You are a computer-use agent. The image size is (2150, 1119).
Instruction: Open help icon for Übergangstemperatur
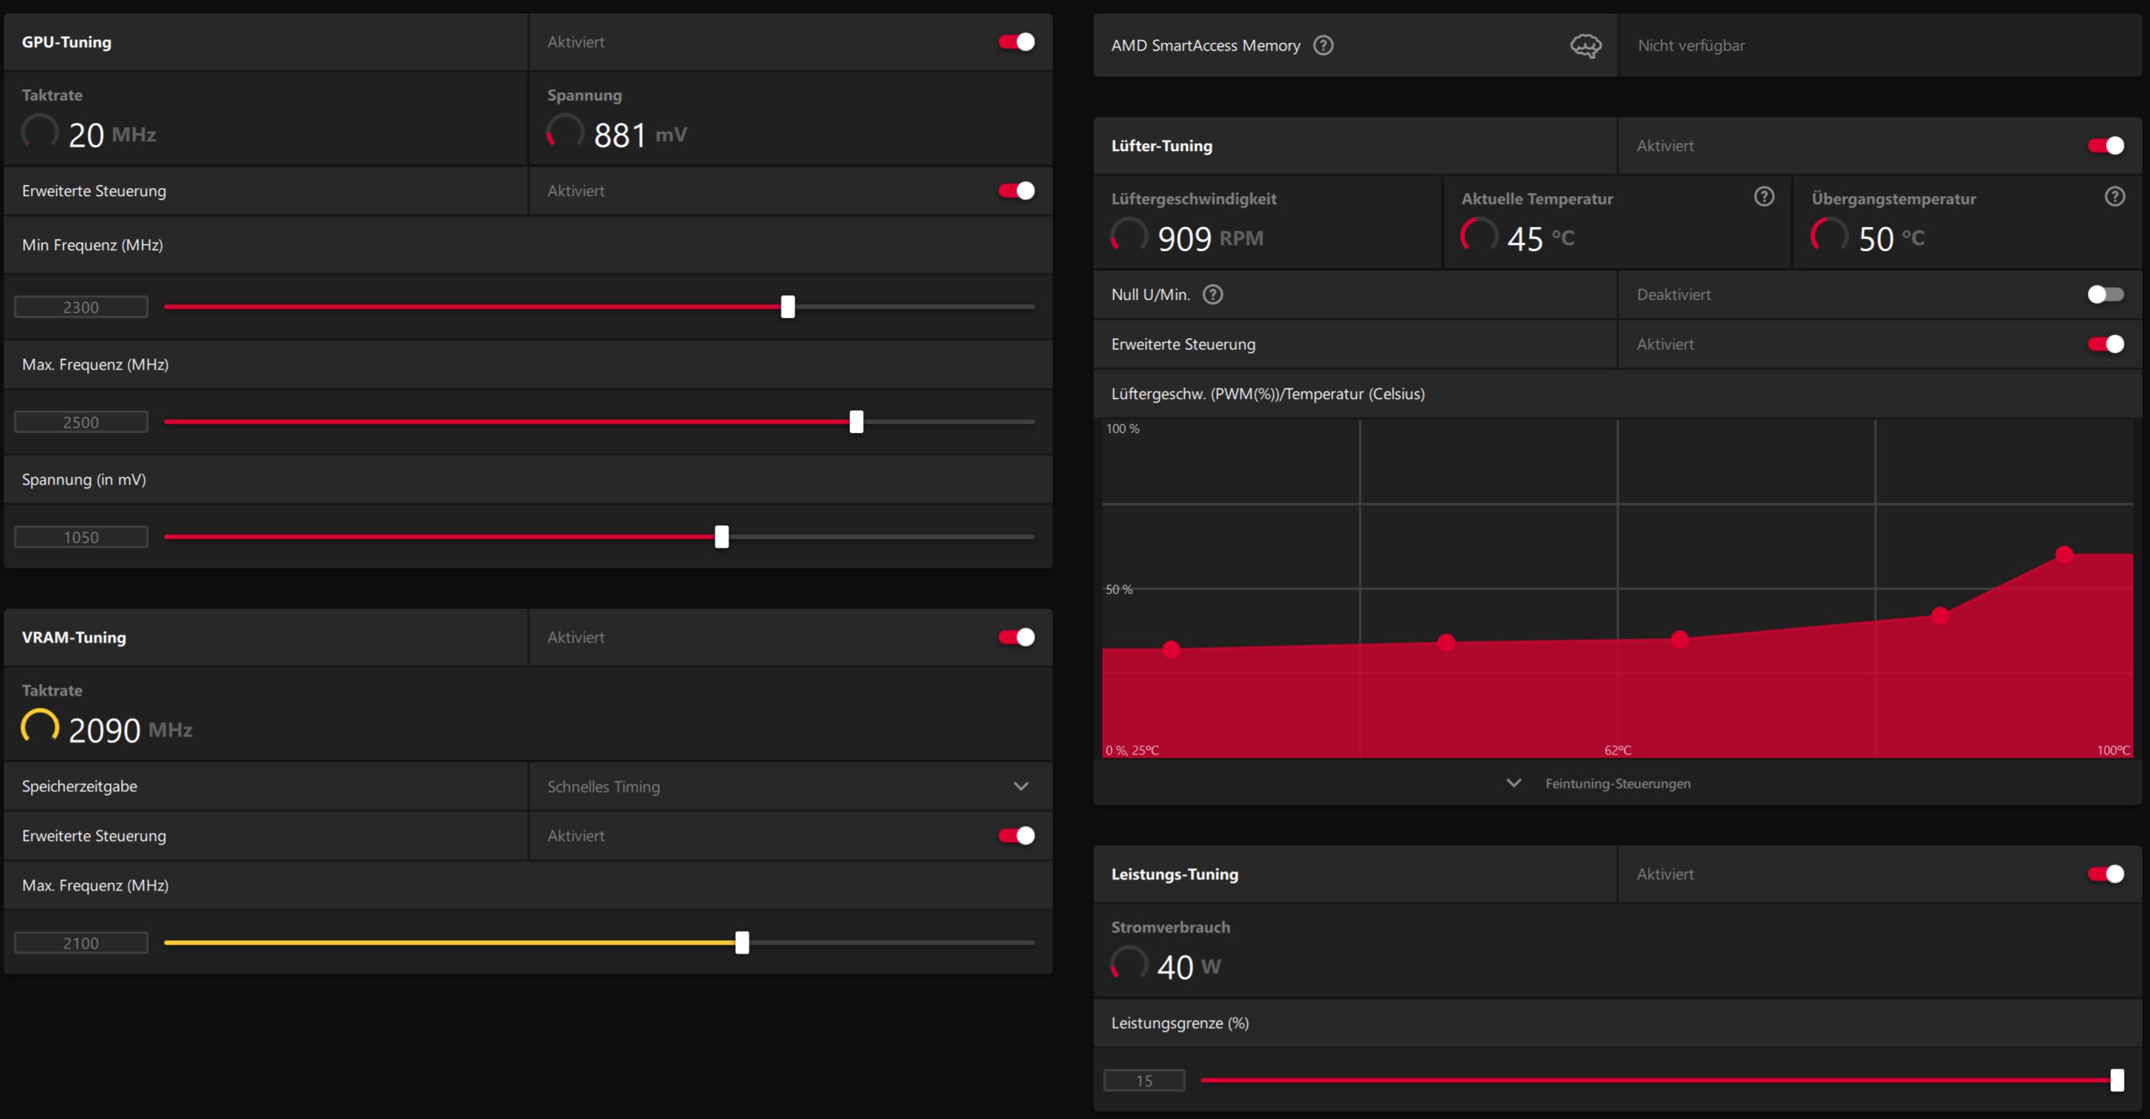(x=2114, y=197)
